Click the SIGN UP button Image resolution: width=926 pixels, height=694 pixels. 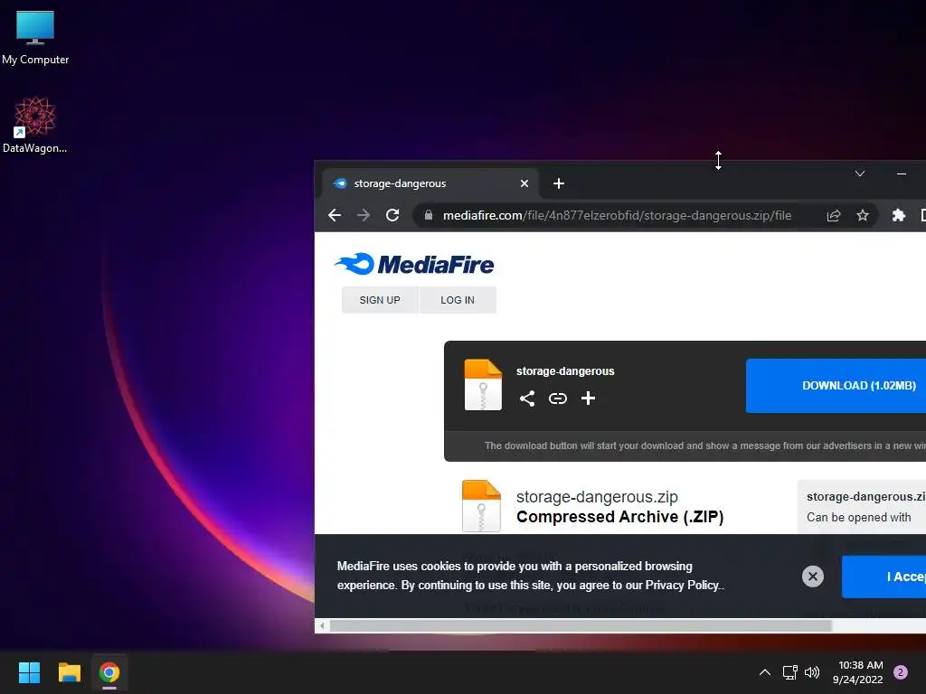click(x=380, y=300)
